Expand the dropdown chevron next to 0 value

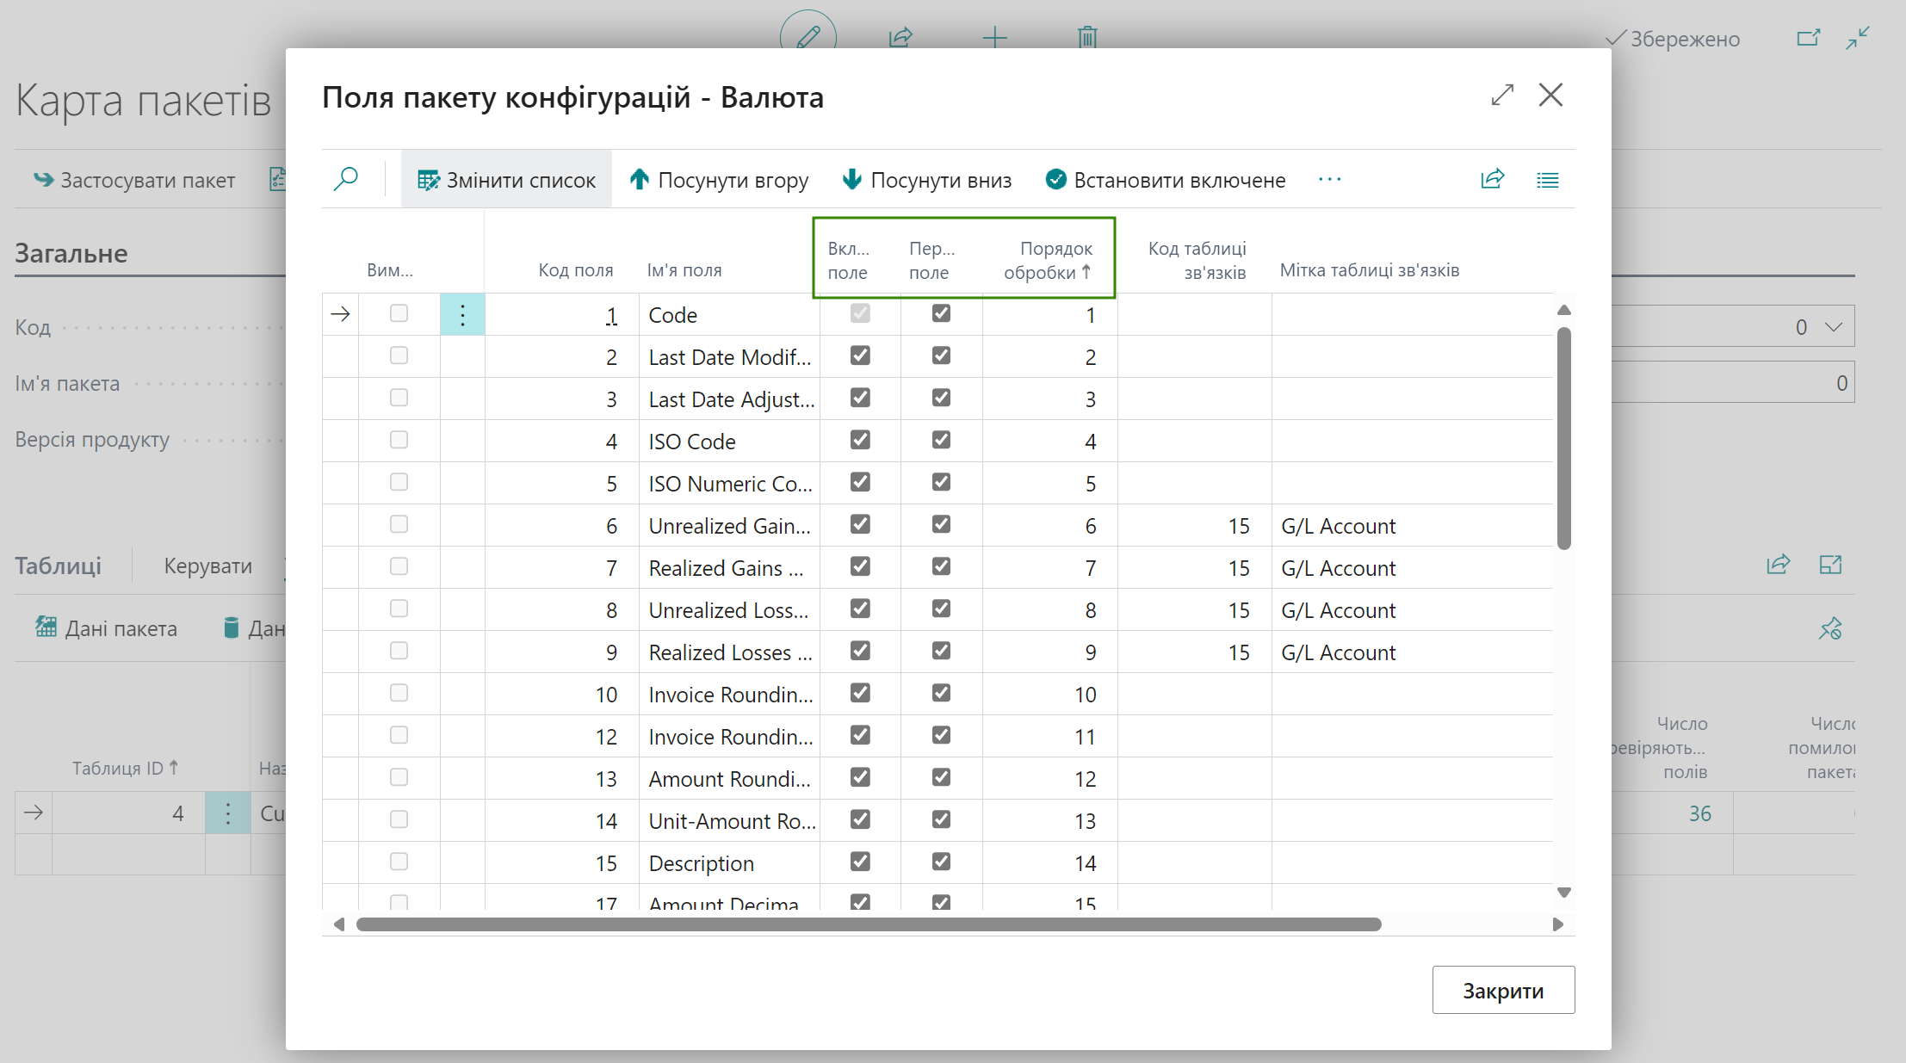tap(1833, 327)
